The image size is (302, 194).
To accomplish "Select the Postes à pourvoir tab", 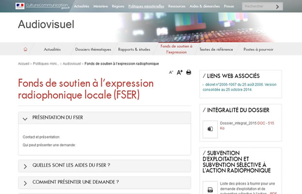I will (x=258, y=49).
